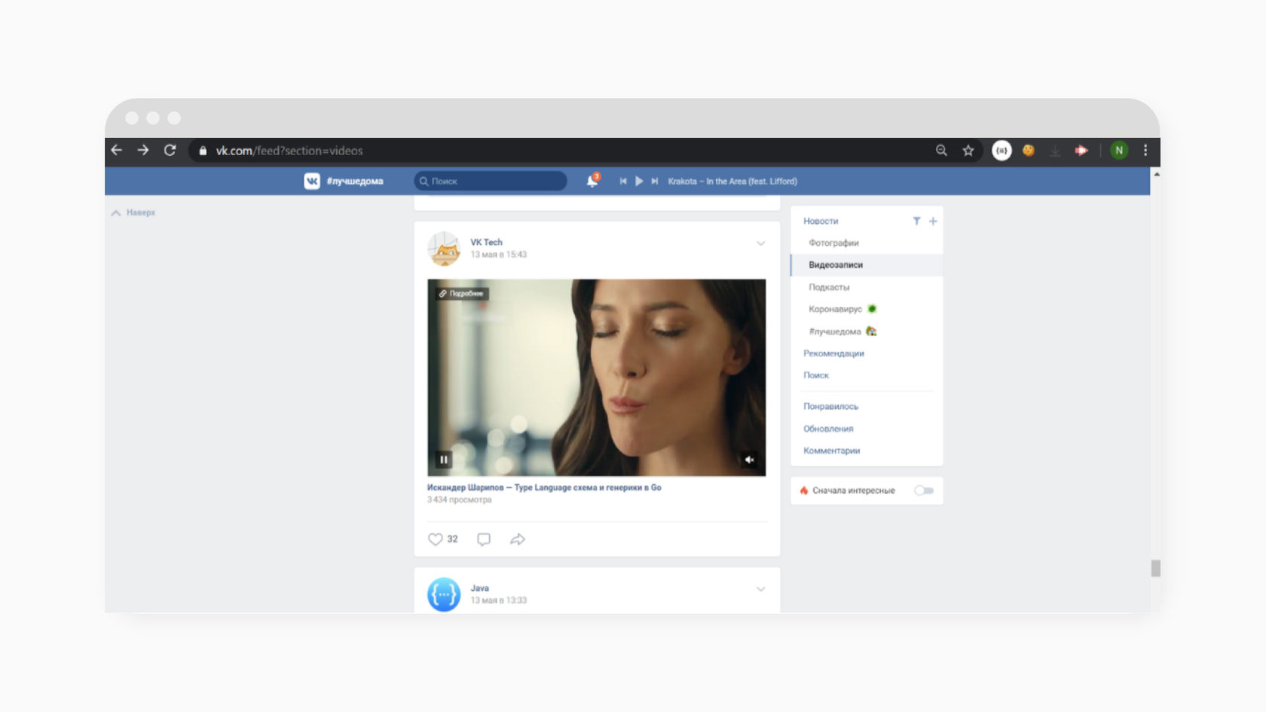Open the Krakota – In the Area track title
This screenshot has width=1266, height=712.
click(x=732, y=182)
